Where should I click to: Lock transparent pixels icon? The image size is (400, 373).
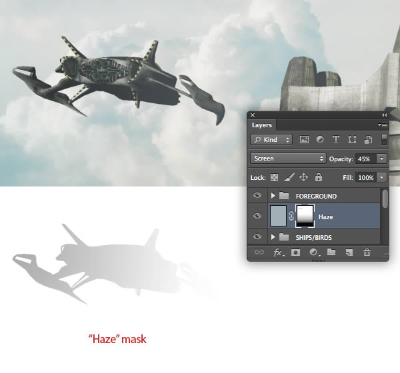274,177
